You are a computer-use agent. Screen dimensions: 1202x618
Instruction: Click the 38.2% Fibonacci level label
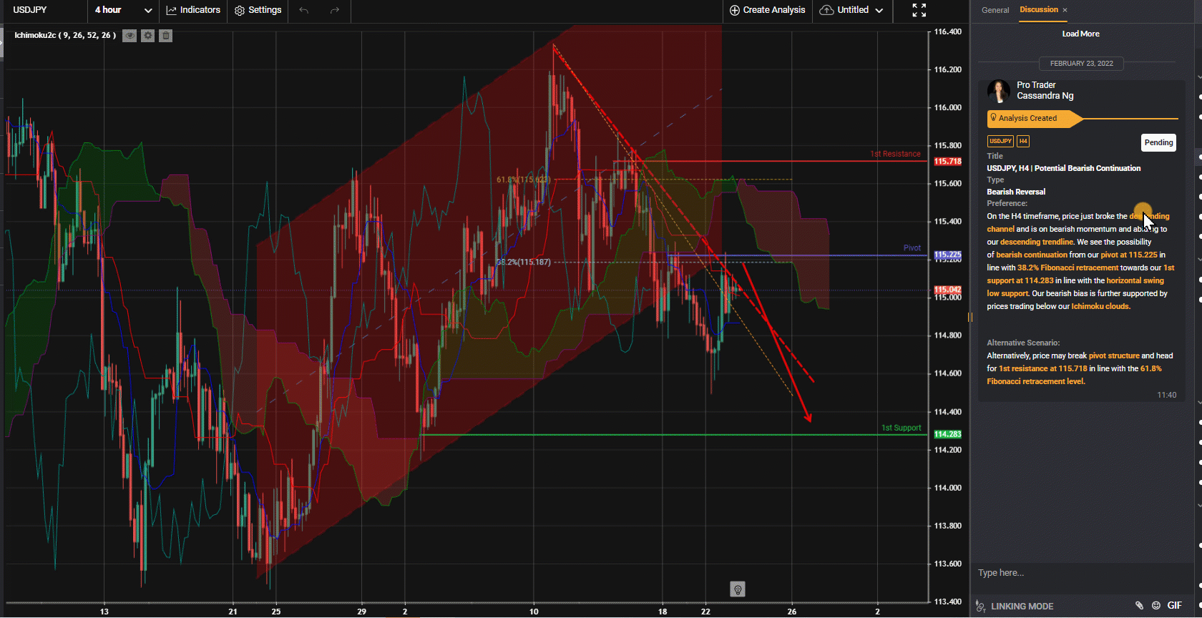(524, 262)
